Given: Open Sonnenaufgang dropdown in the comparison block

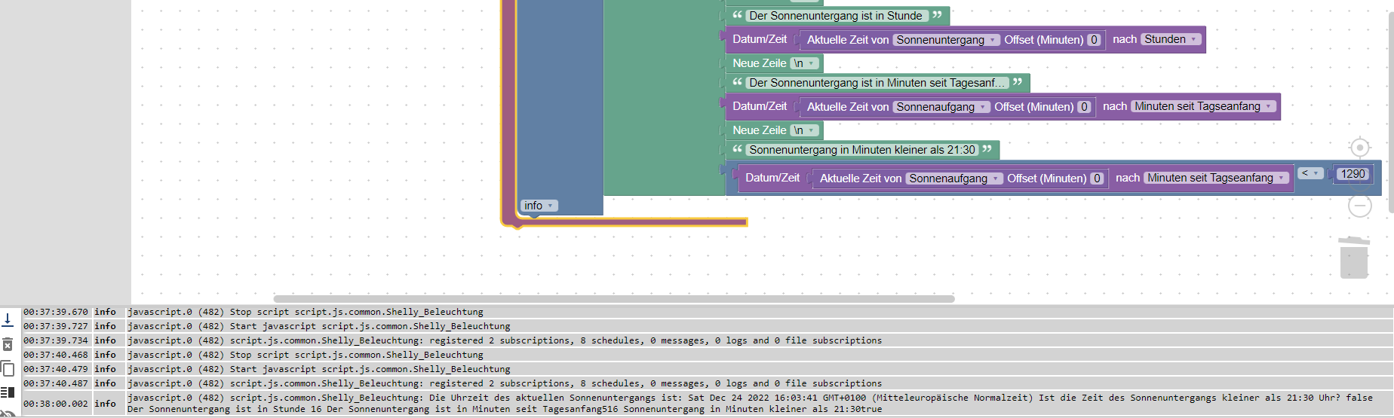Looking at the screenshot, I should pyautogui.click(x=954, y=178).
